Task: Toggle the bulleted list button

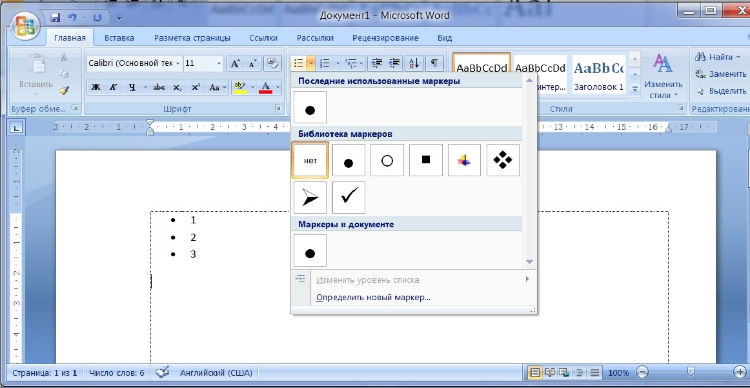Action: coord(299,63)
